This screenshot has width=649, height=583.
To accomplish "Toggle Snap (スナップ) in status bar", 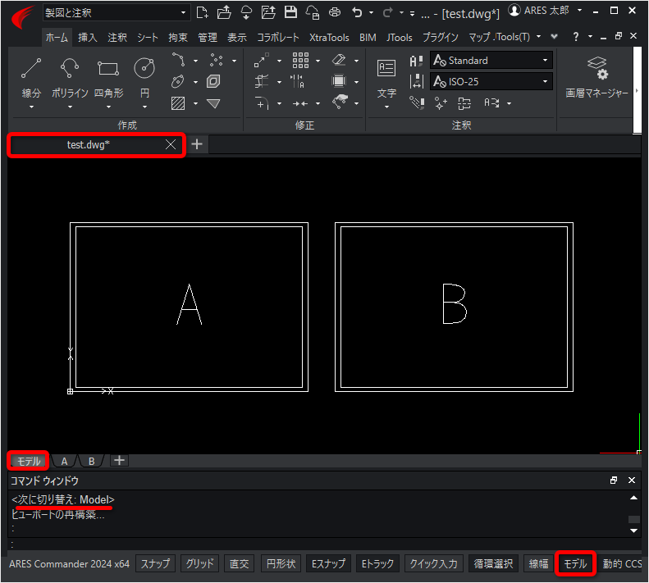I will click(x=156, y=564).
